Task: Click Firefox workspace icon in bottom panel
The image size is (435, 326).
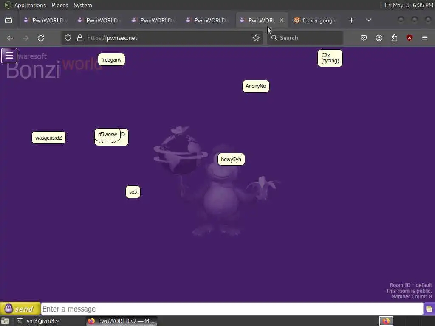Action: pyautogui.click(x=386, y=321)
